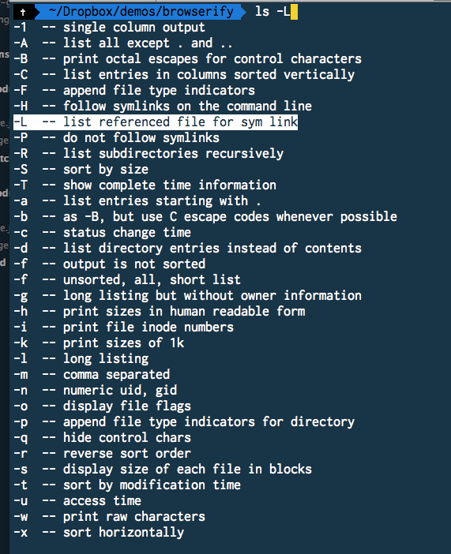Pick the -C list entries in columns entry

[184, 75]
